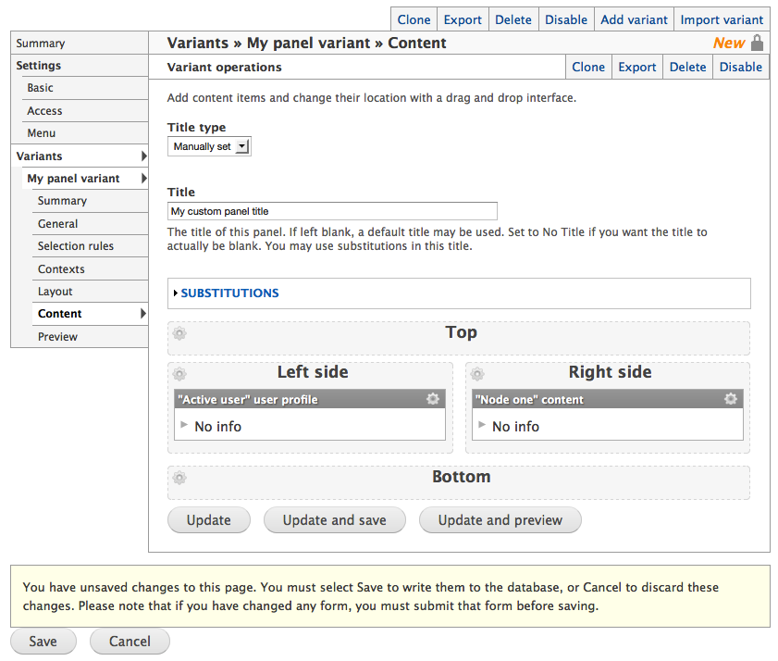
Task: Click Update and preview
Action: [x=500, y=520]
